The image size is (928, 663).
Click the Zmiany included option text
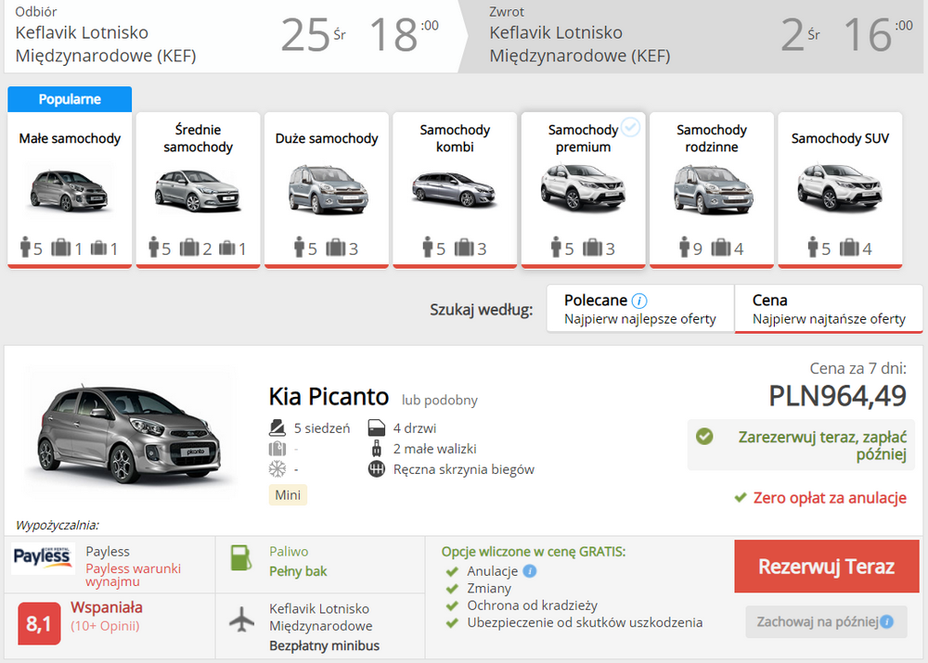click(x=489, y=589)
